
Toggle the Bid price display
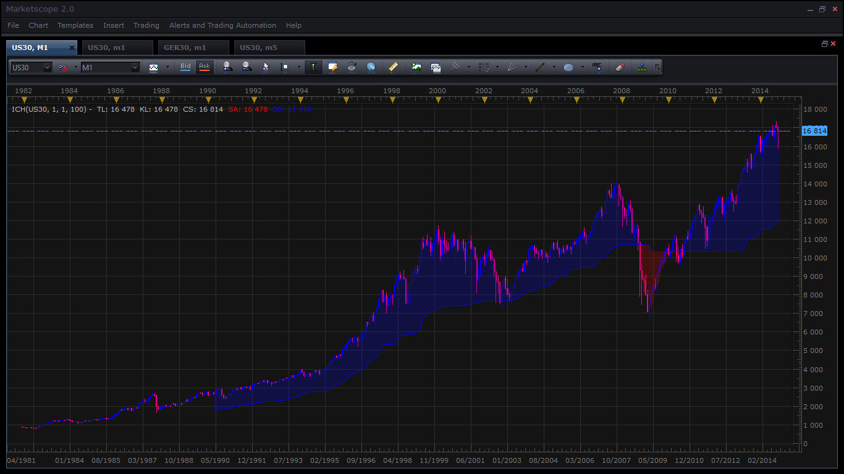point(185,67)
